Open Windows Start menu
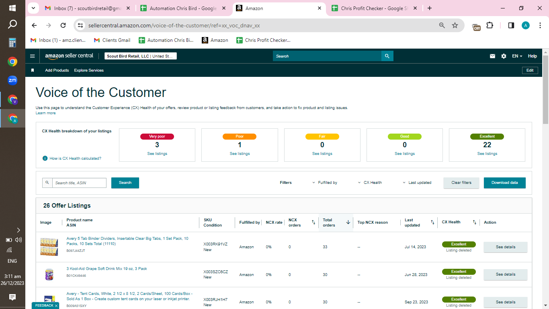The height and width of the screenshot is (309, 549). point(12,8)
